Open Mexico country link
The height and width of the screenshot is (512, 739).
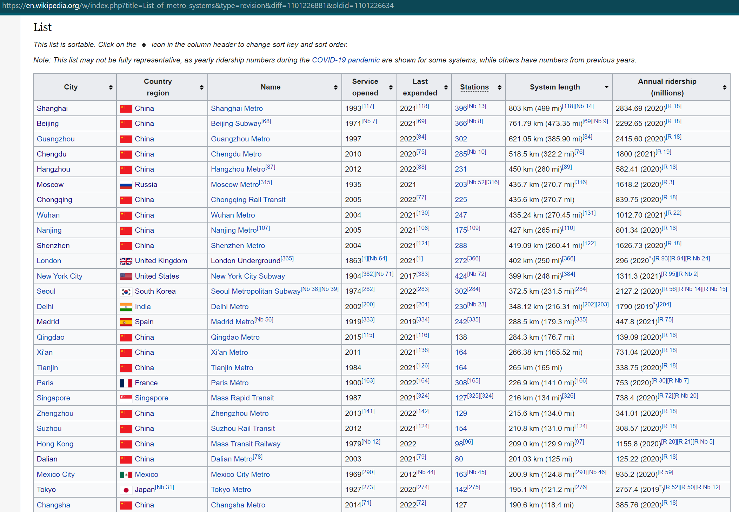pyautogui.click(x=147, y=474)
